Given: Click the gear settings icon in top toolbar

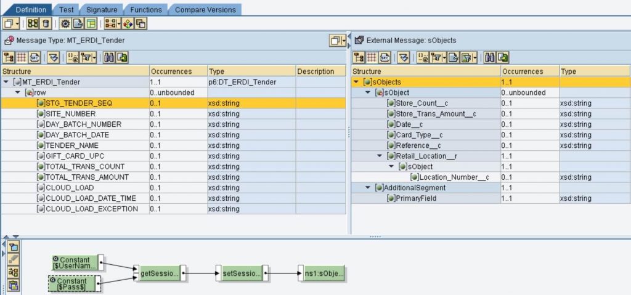Looking at the screenshot, I should 65,24.
